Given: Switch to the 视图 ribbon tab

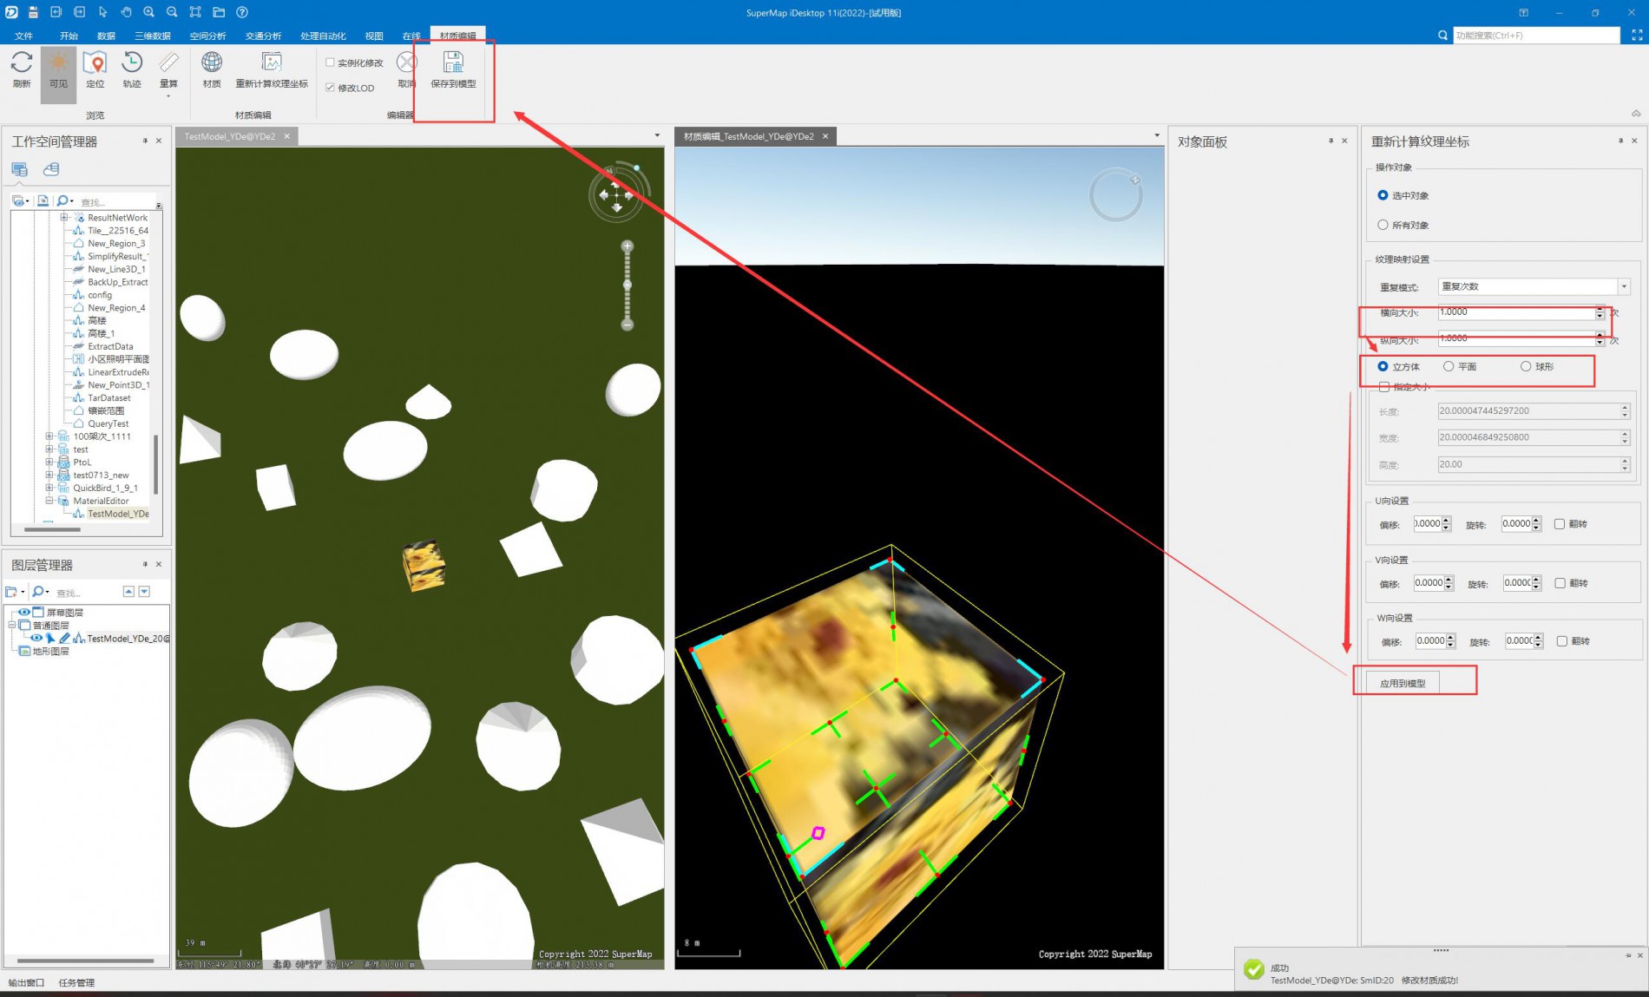Looking at the screenshot, I should [x=374, y=36].
